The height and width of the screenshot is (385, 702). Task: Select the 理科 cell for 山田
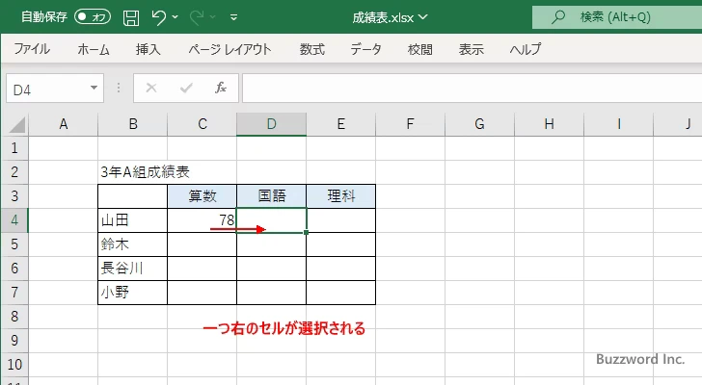[x=340, y=220]
